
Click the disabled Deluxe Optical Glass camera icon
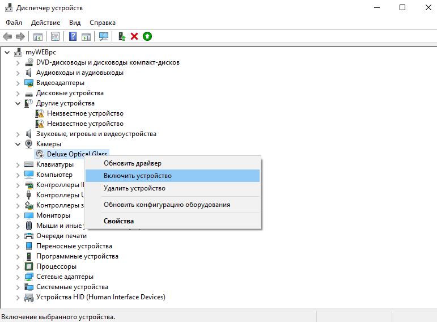(x=40, y=154)
